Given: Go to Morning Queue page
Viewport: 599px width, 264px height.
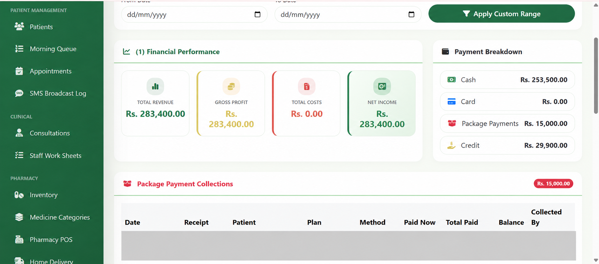Looking at the screenshot, I should [53, 49].
